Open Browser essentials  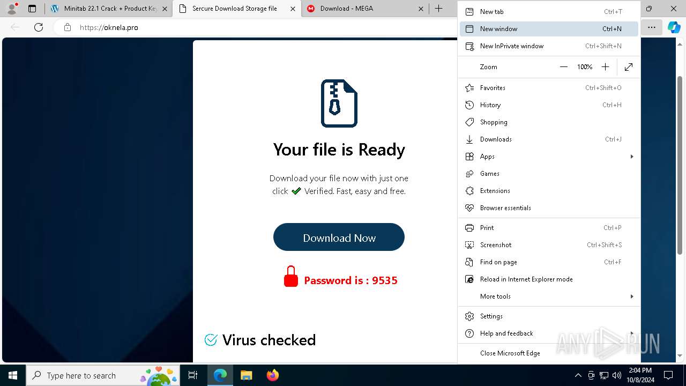[x=549, y=208]
